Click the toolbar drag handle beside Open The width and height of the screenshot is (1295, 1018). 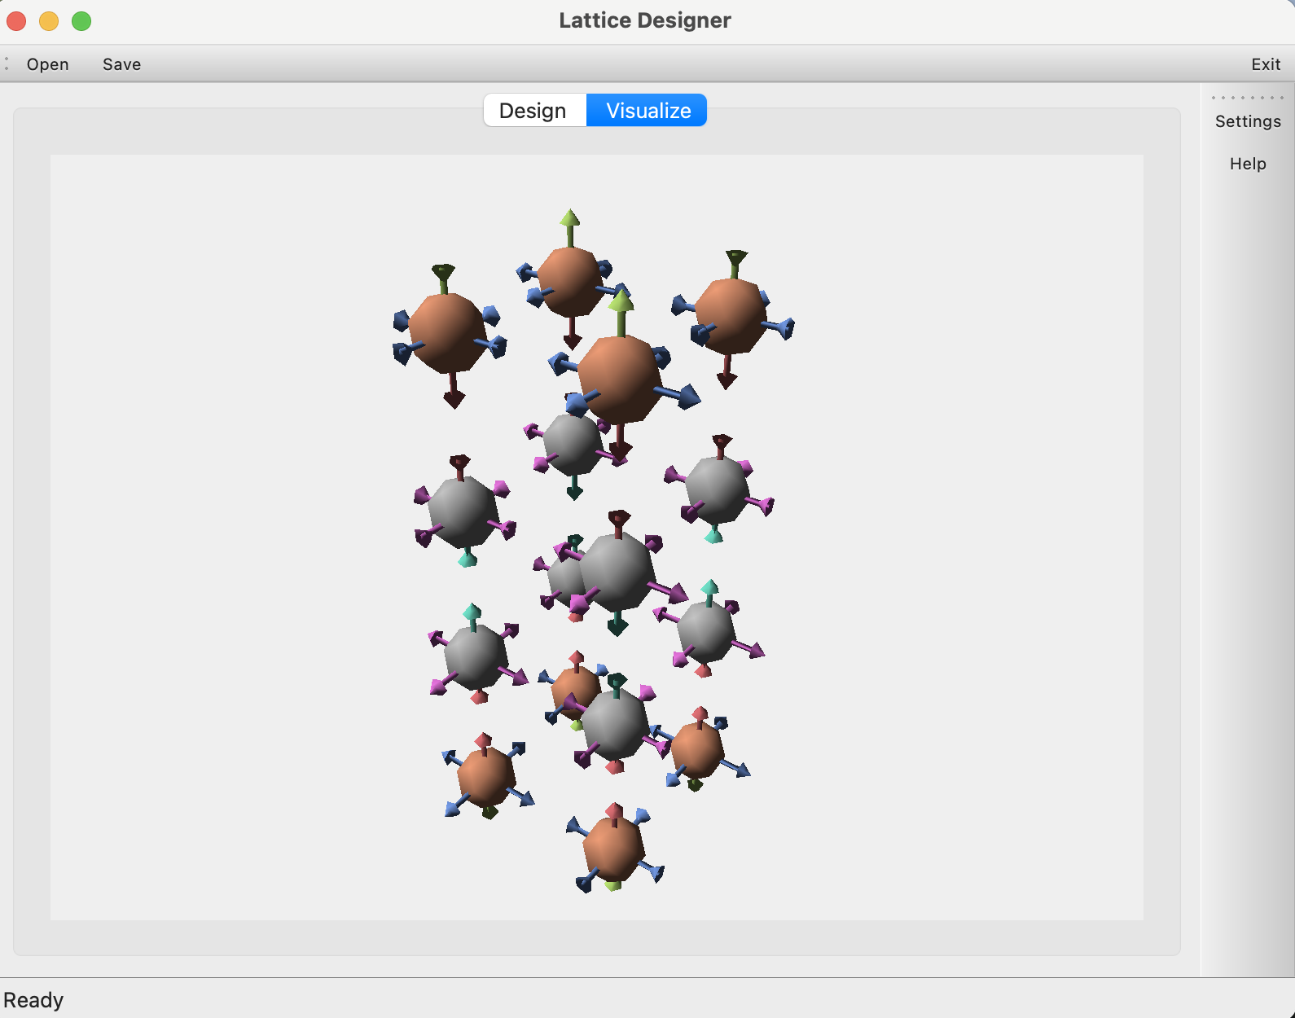[7, 64]
